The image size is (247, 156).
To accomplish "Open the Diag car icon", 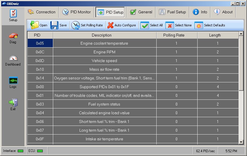I will (x=13, y=36).
